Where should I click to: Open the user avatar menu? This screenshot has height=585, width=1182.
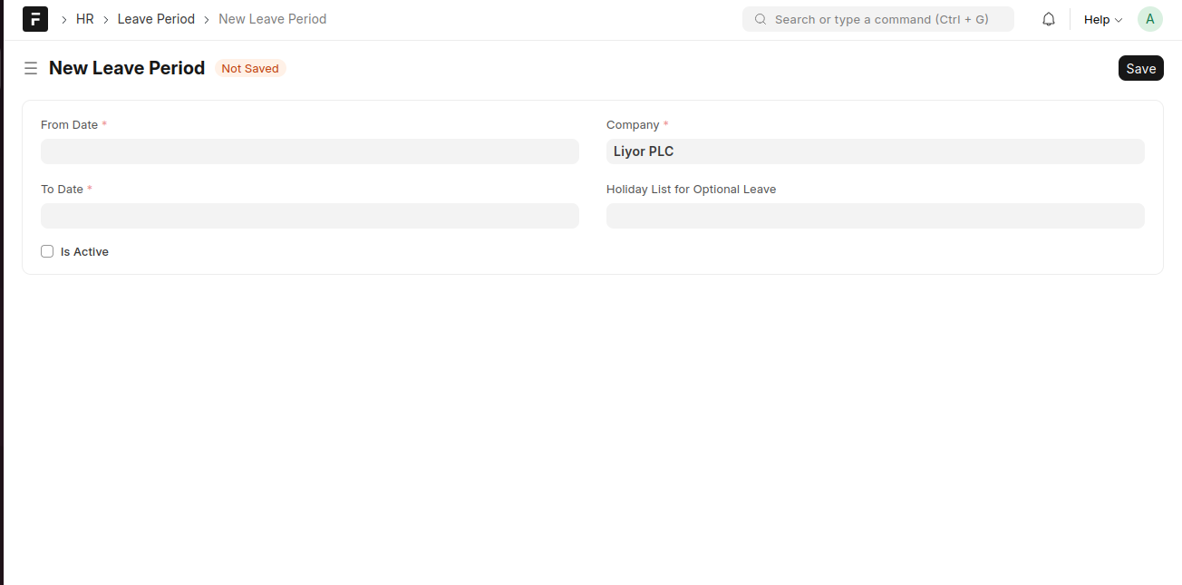click(x=1149, y=19)
